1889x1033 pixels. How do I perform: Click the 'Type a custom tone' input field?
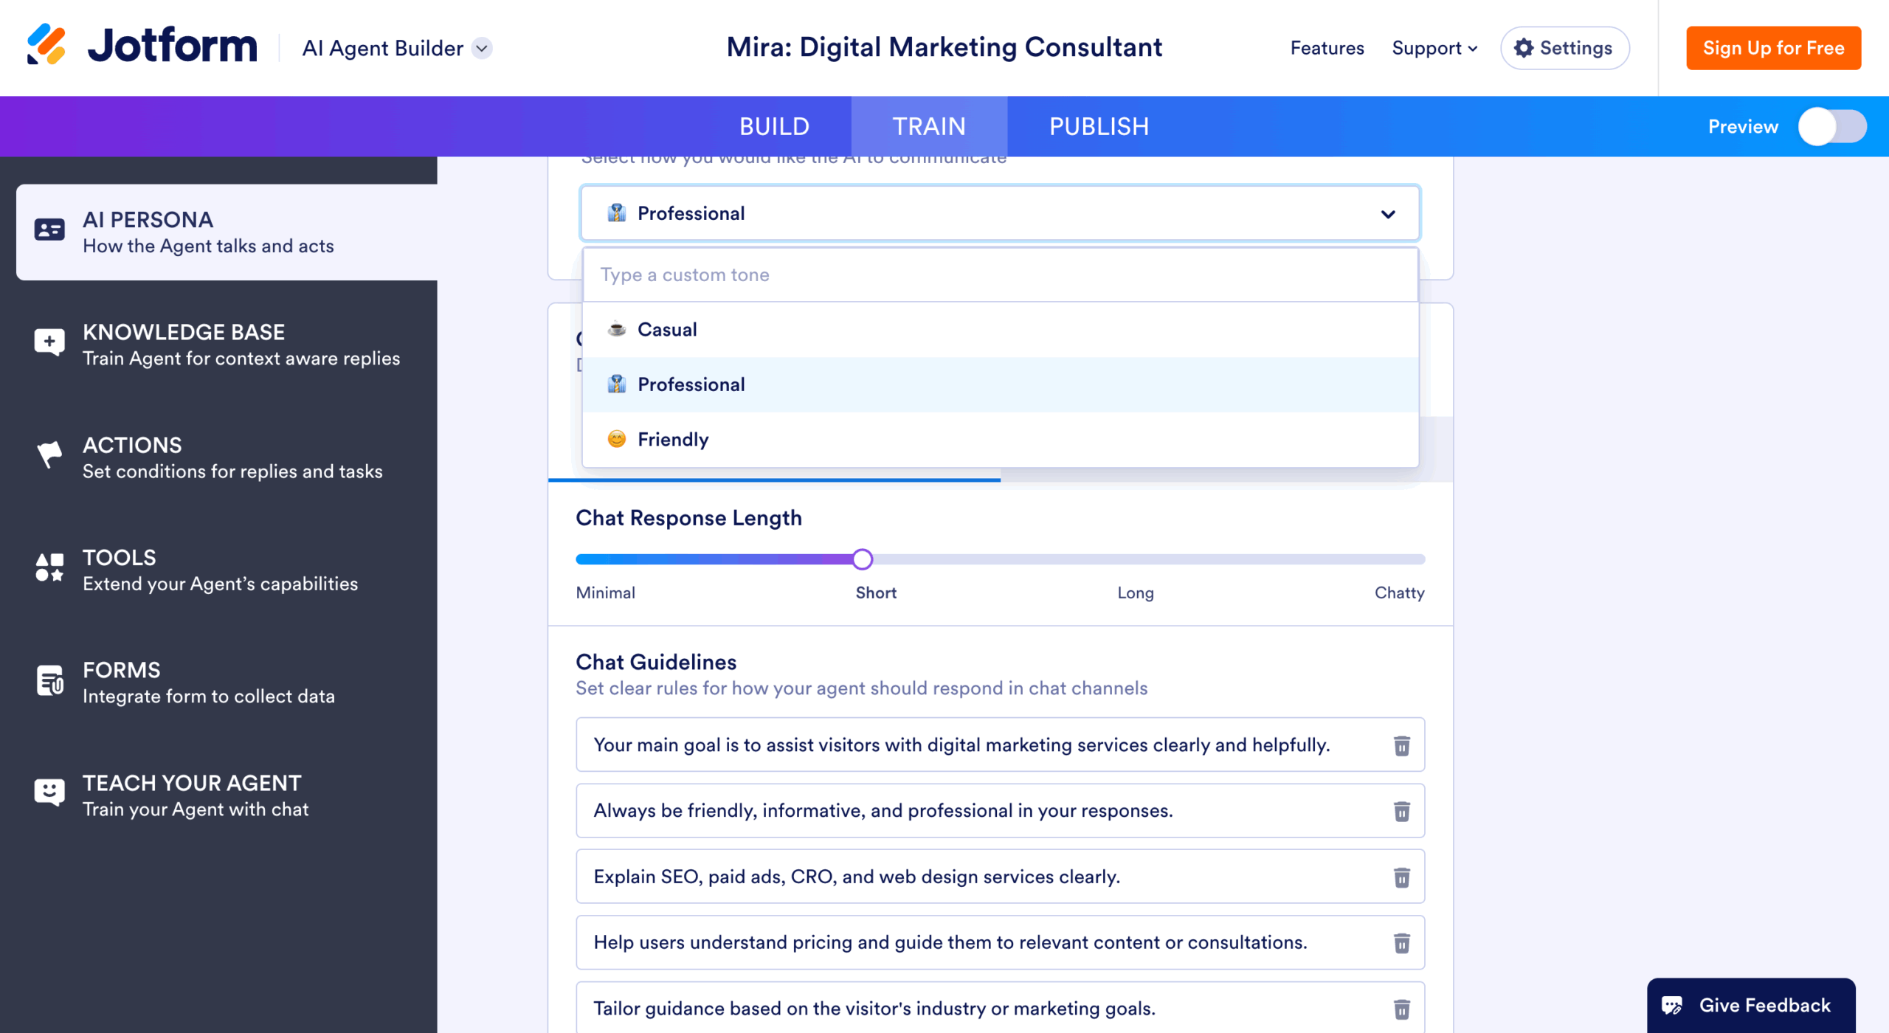point(1001,274)
